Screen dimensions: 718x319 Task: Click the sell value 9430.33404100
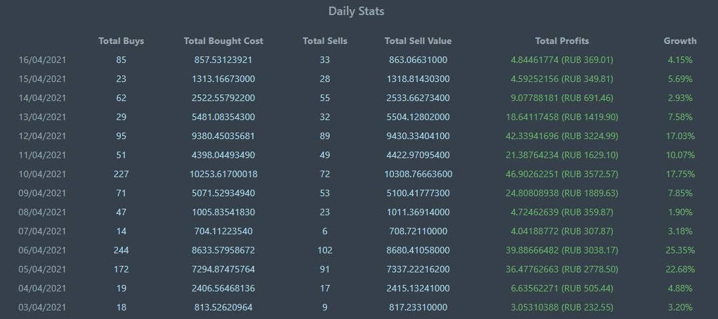click(x=418, y=136)
